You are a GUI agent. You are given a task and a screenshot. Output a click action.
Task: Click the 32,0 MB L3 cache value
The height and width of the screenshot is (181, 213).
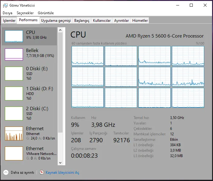[176, 156]
